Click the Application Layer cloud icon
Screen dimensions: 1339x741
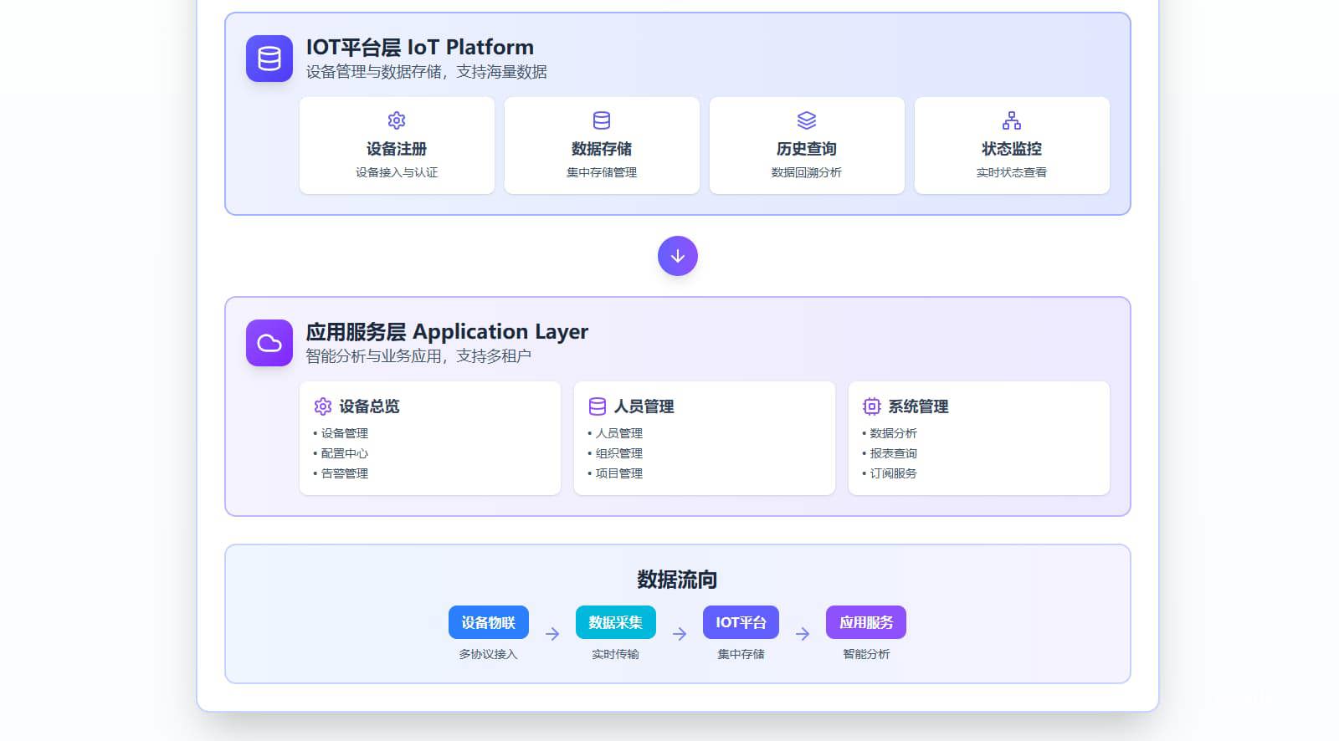pos(269,343)
